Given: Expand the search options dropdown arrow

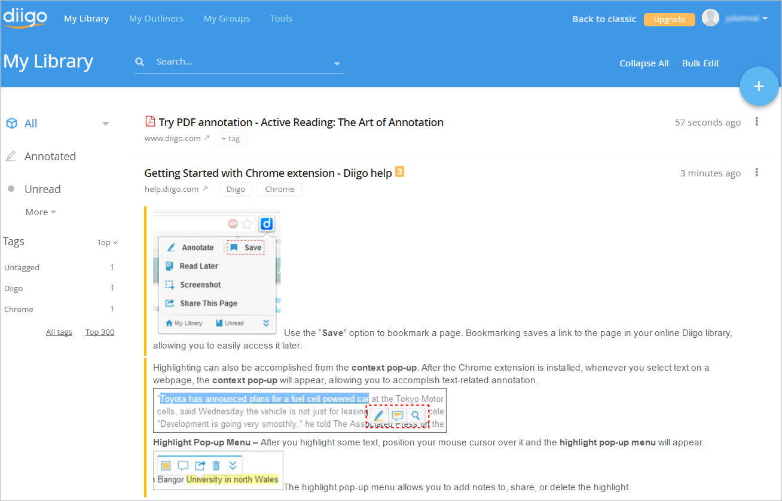Looking at the screenshot, I should point(337,63).
